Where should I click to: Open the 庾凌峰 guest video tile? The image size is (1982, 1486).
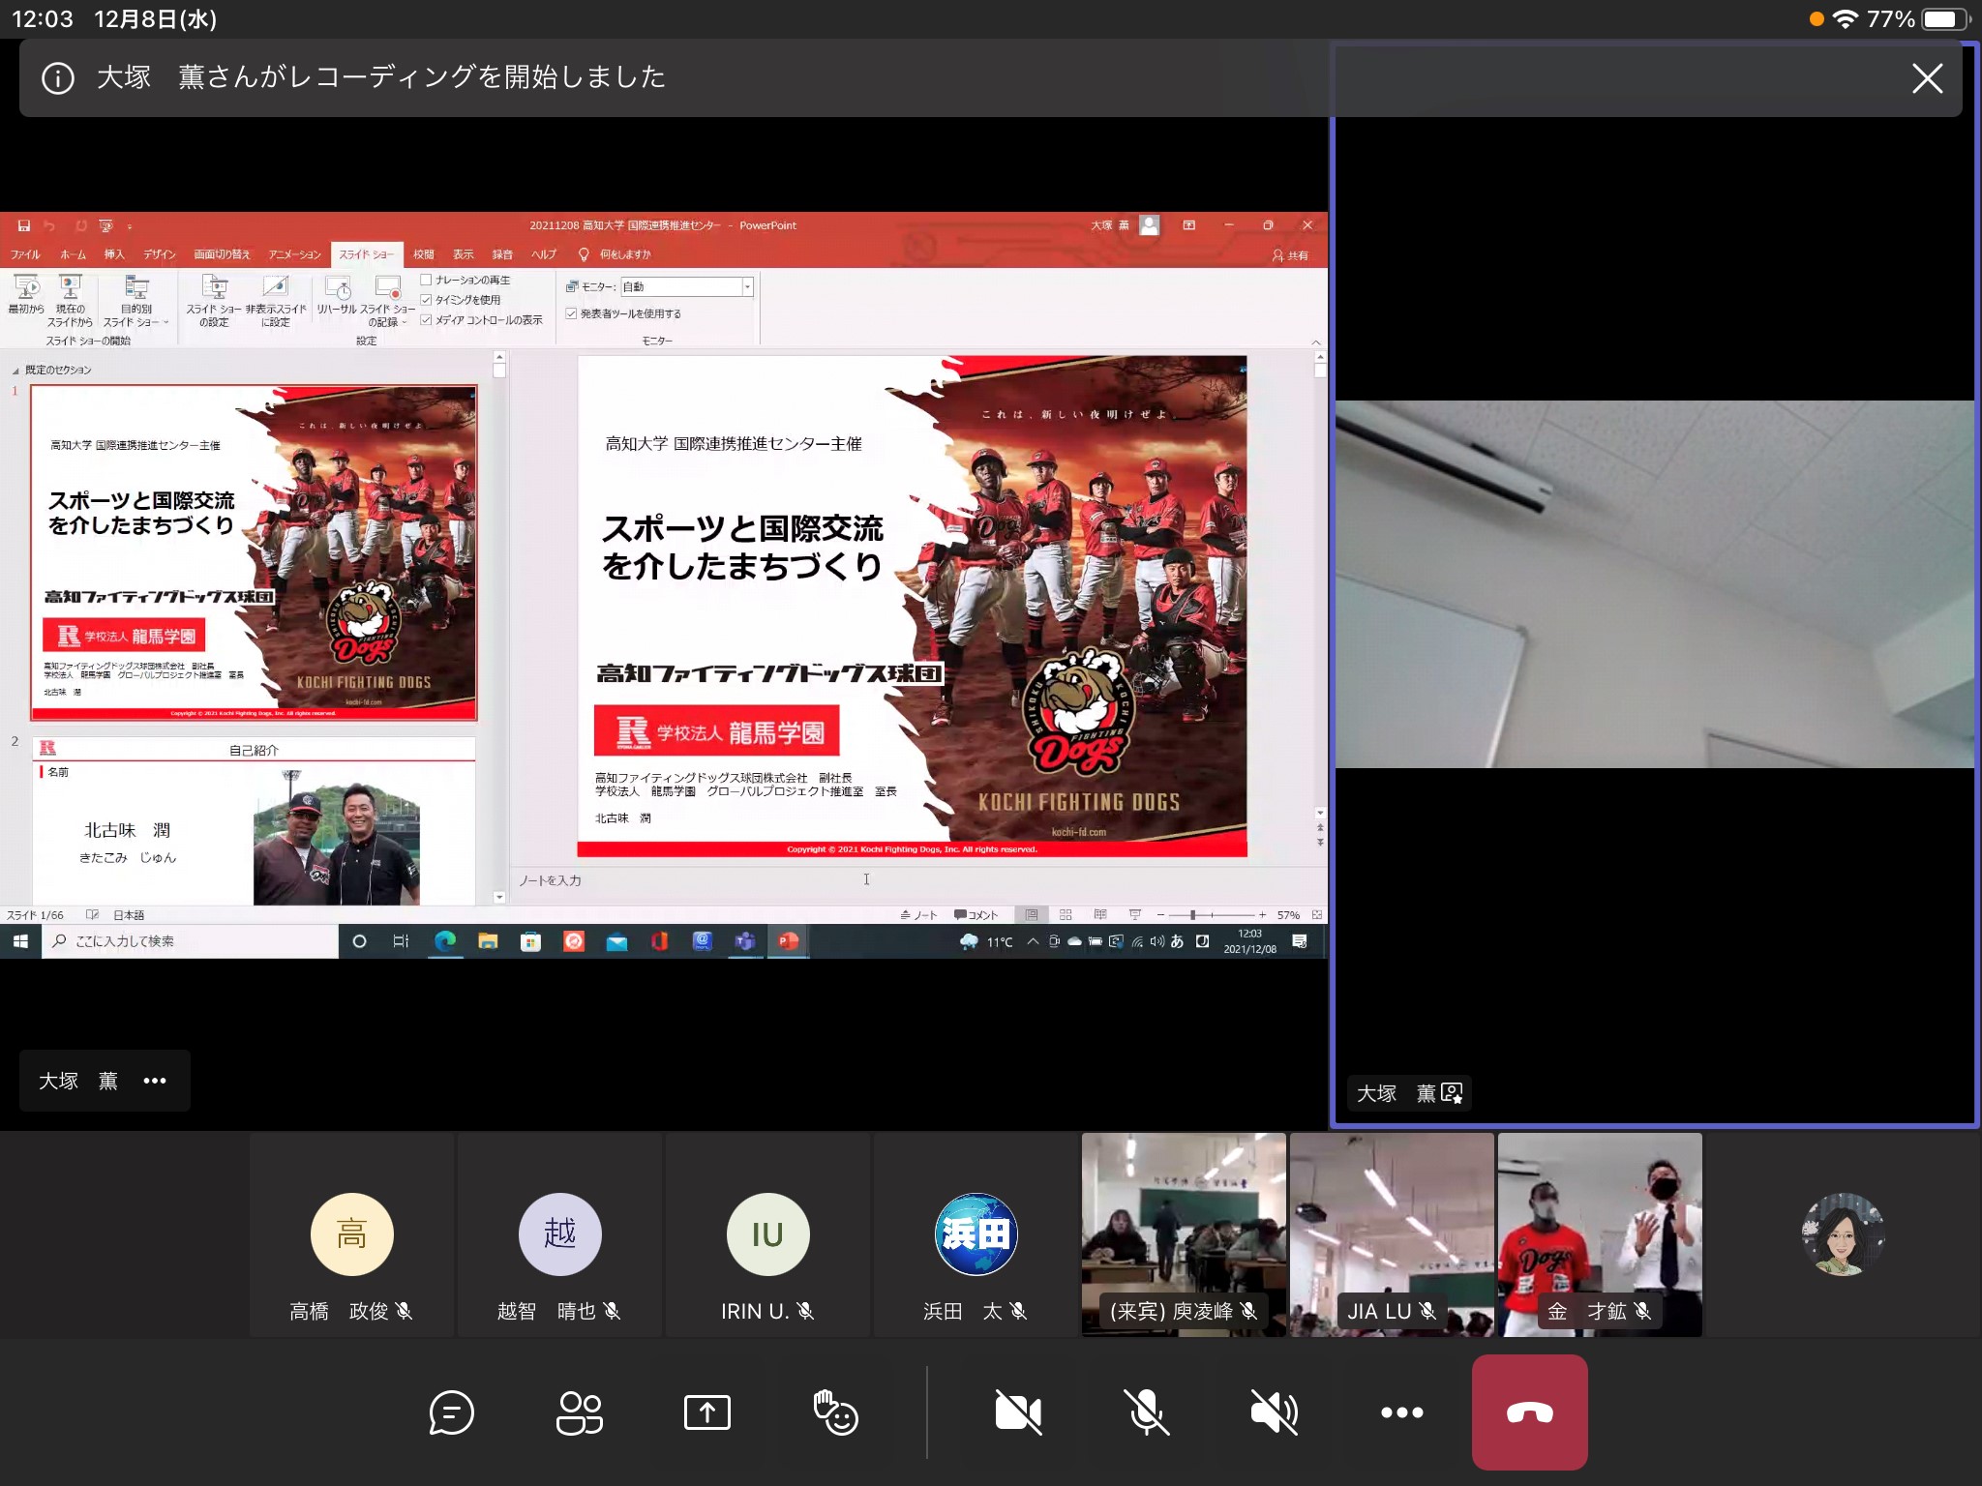coord(1184,1235)
